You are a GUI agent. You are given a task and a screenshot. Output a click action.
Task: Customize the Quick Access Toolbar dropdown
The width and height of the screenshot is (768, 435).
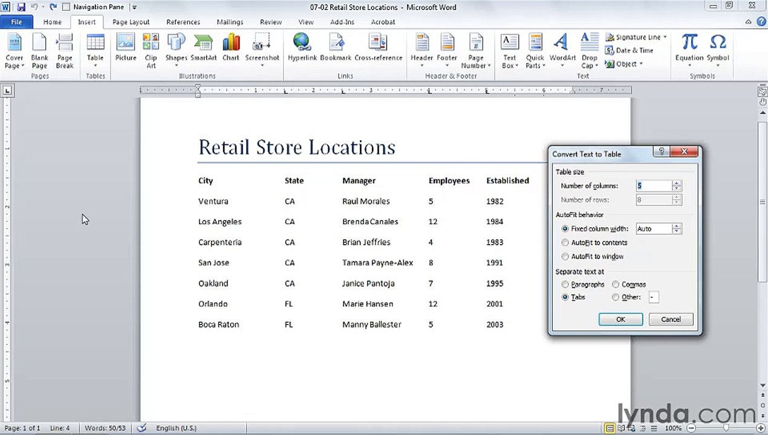click(134, 7)
